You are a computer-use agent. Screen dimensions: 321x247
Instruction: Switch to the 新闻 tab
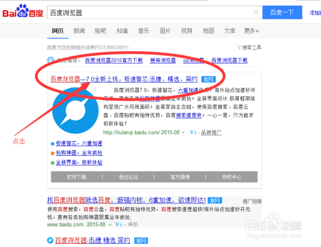tap(79, 31)
